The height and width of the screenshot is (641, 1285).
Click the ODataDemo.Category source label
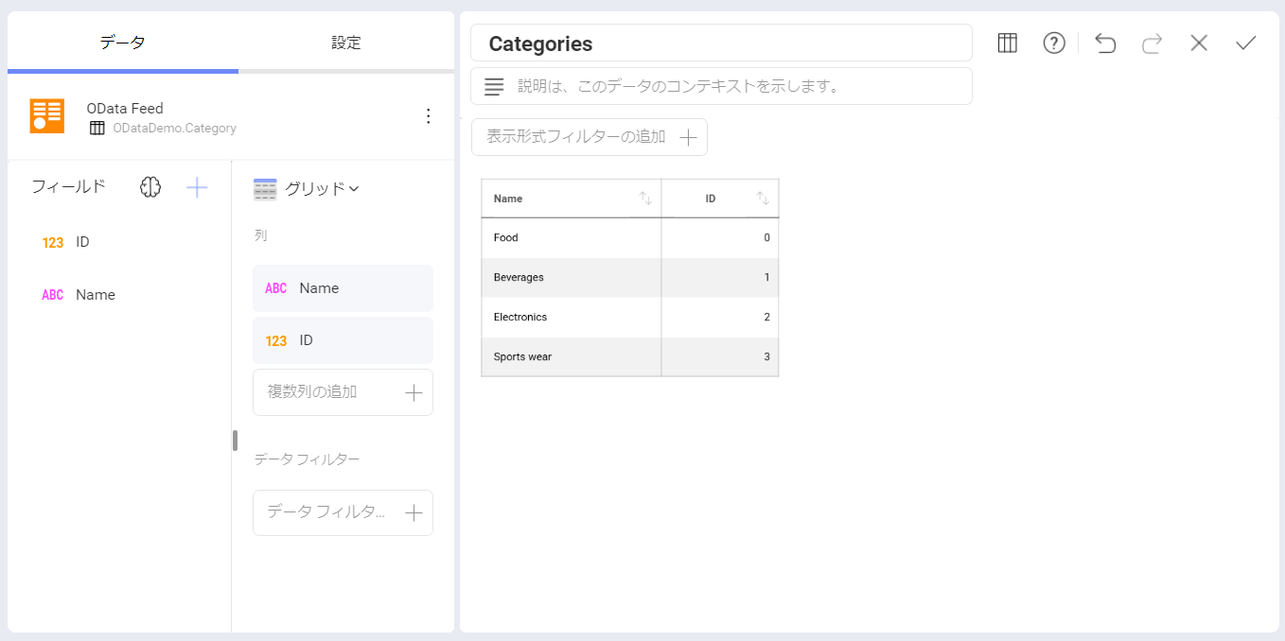pos(174,129)
